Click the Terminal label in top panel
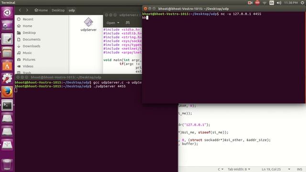This screenshot has width=306, height=172. pyautogui.click(x=8, y=3)
